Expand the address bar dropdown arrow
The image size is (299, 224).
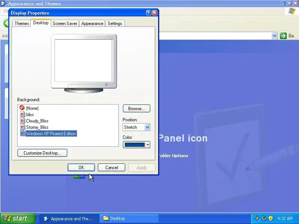274,36
